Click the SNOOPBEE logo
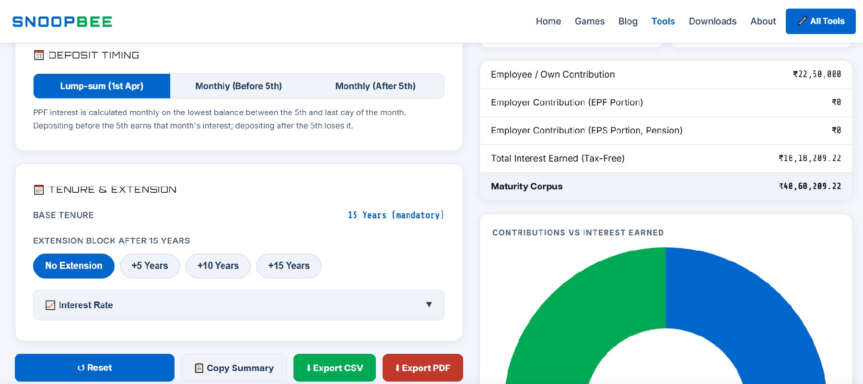Screen dimensions: 863x384 (62, 22)
